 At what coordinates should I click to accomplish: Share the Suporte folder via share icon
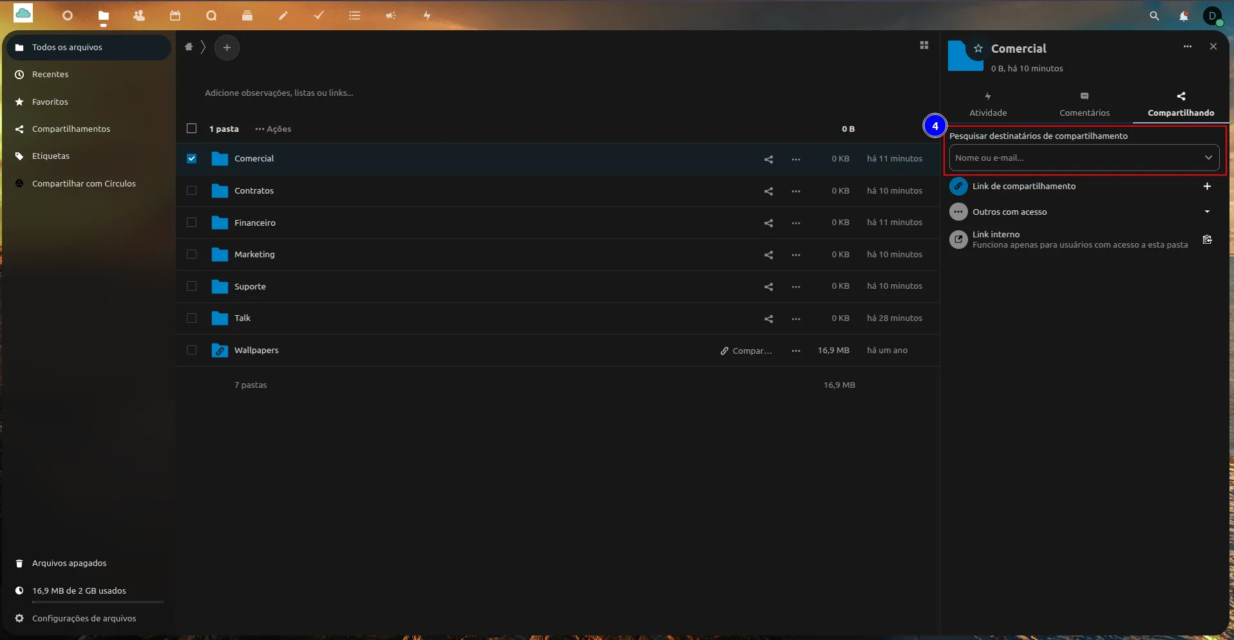(x=768, y=287)
